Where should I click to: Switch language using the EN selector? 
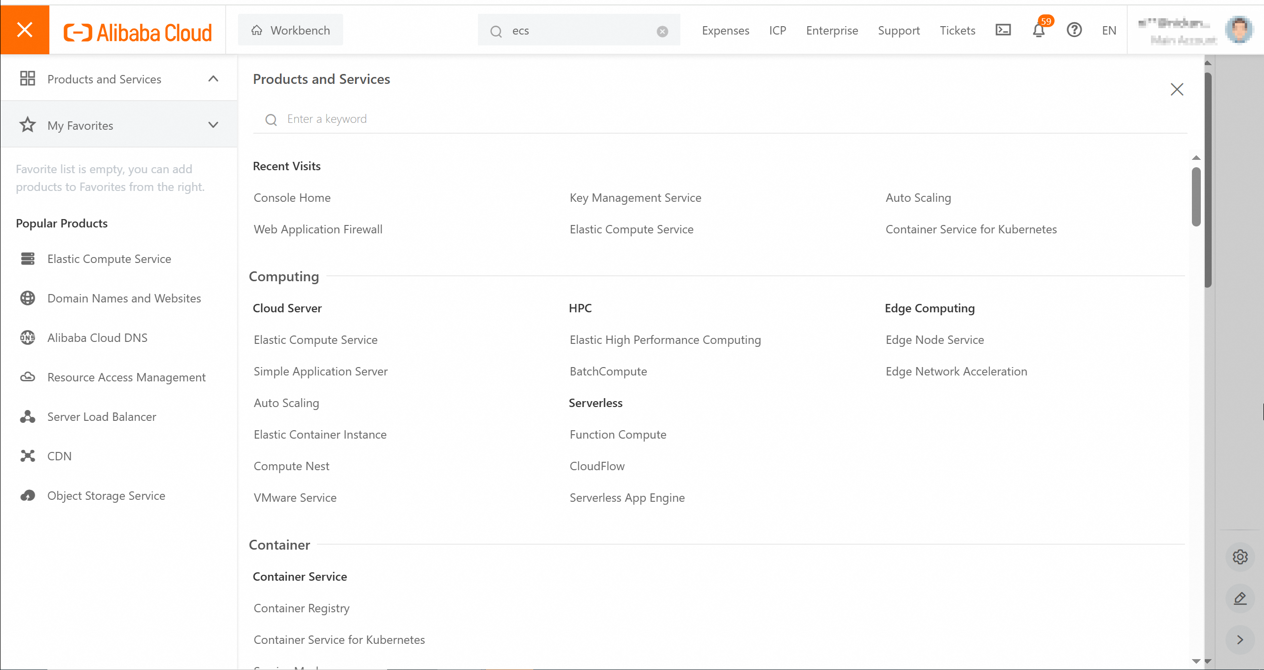coord(1109,31)
